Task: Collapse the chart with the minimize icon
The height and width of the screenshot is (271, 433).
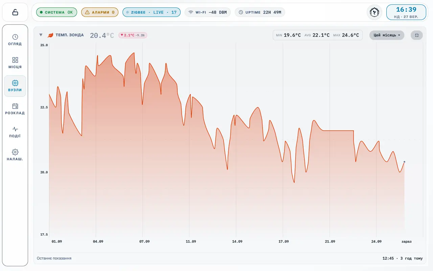Action: point(417,35)
